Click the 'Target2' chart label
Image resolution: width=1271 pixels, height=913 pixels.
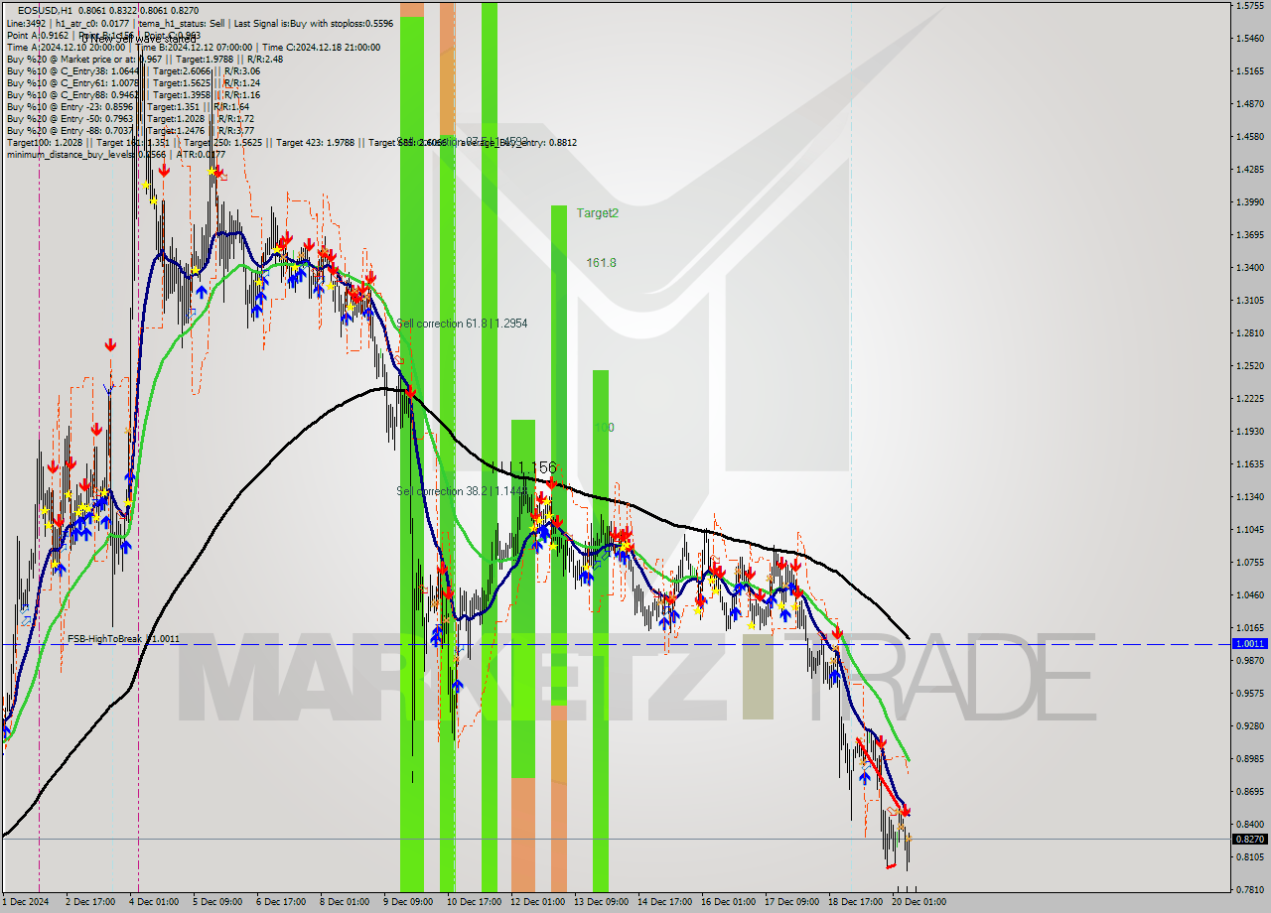(598, 212)
